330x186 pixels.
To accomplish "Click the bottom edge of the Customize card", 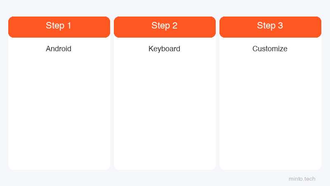I will click(x=271, y=169).
